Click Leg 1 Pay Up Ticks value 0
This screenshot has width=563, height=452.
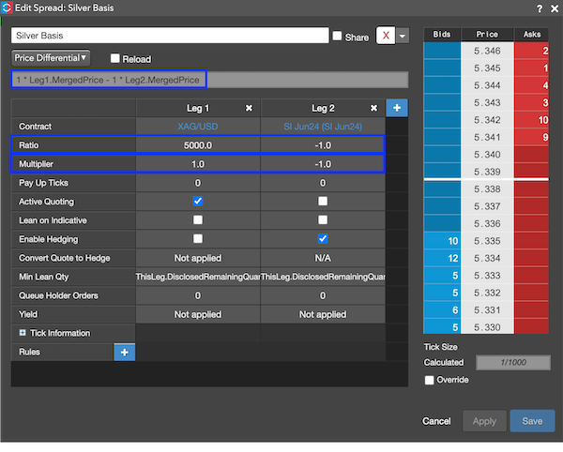click(x=198, y=183)
